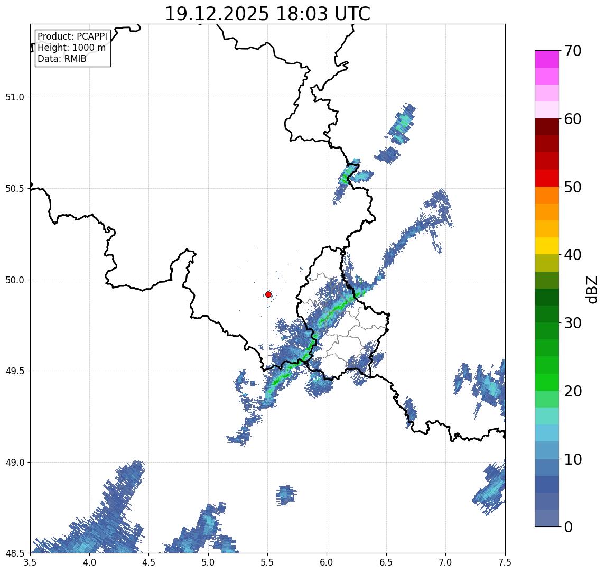This screenshot has width=605, height=573.
Task: Click the longitude axis label '5.0'
Action: point(208,562)
